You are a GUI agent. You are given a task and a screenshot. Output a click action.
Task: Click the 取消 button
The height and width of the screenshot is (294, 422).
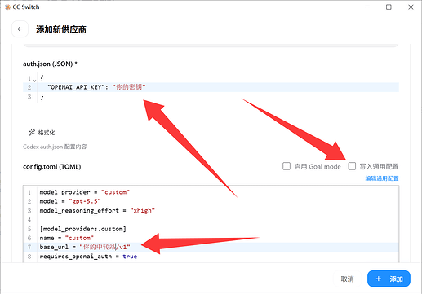[x=347, y=279]
